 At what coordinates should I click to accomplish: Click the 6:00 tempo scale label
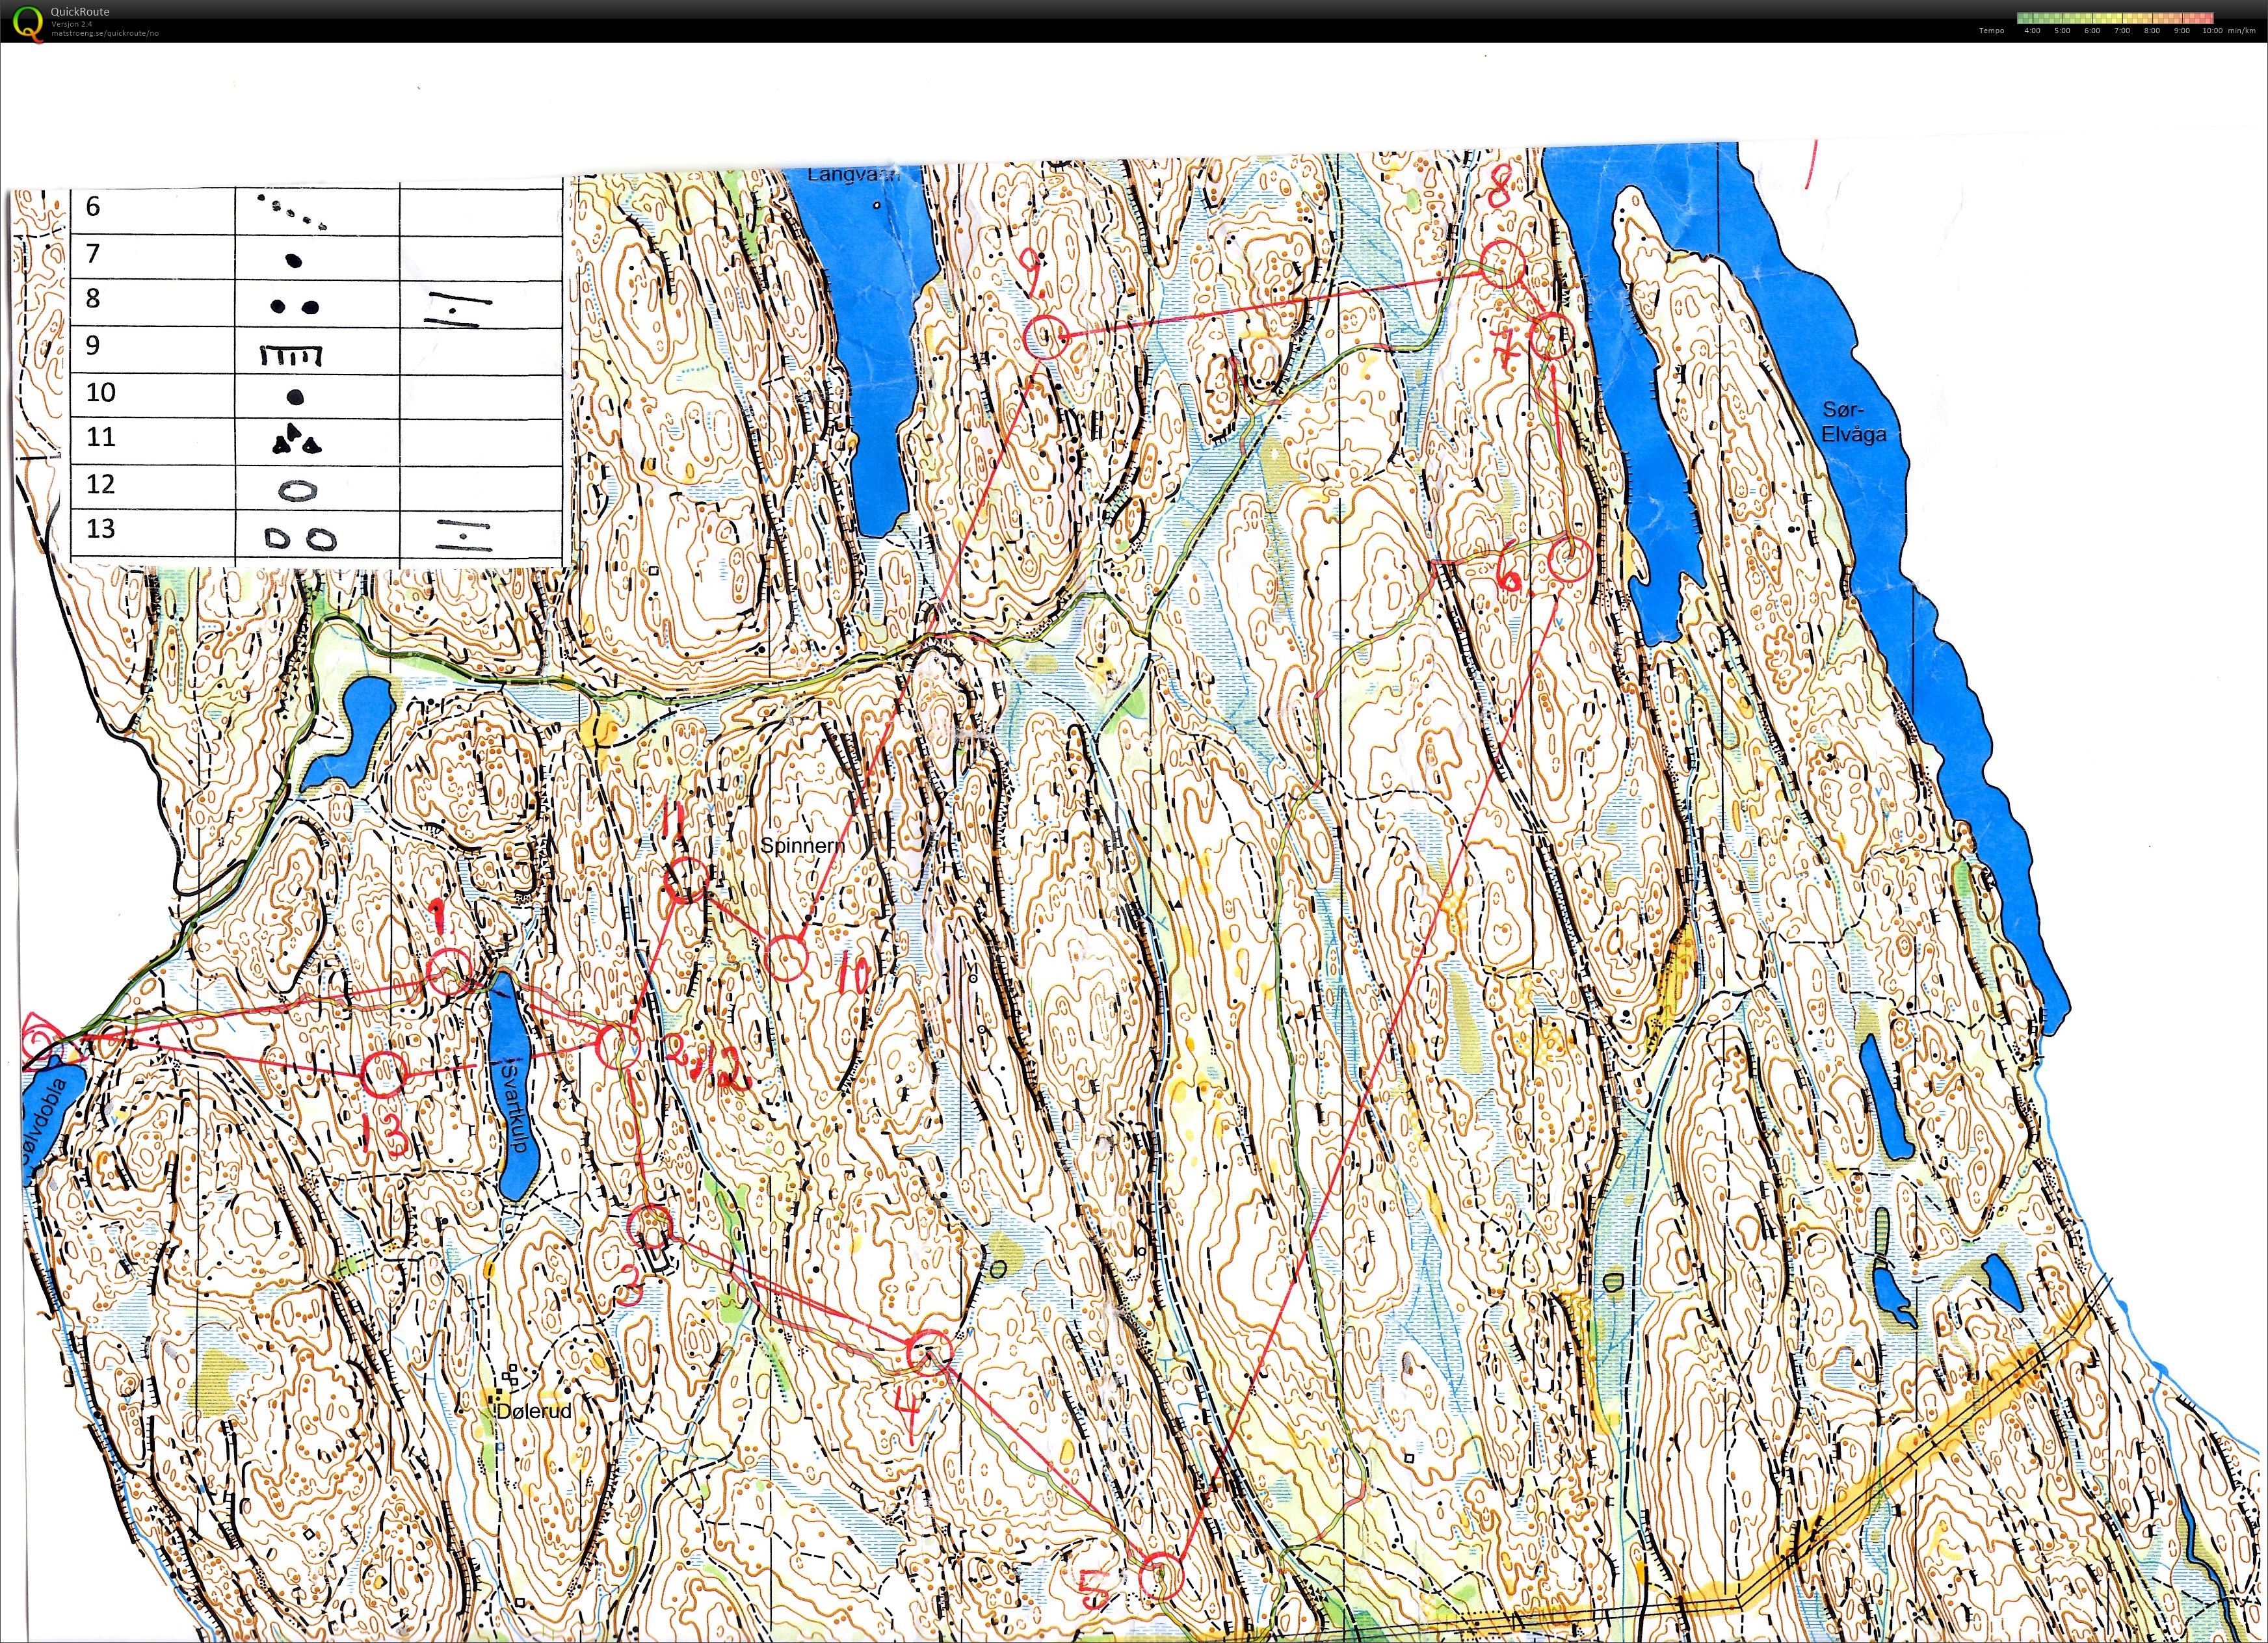coord(2092,31)
